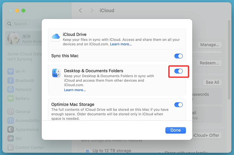This screenshot has width=234, height=155.
Task: Click the Appearance sidebar icon
Action: (x=11, y=130)
